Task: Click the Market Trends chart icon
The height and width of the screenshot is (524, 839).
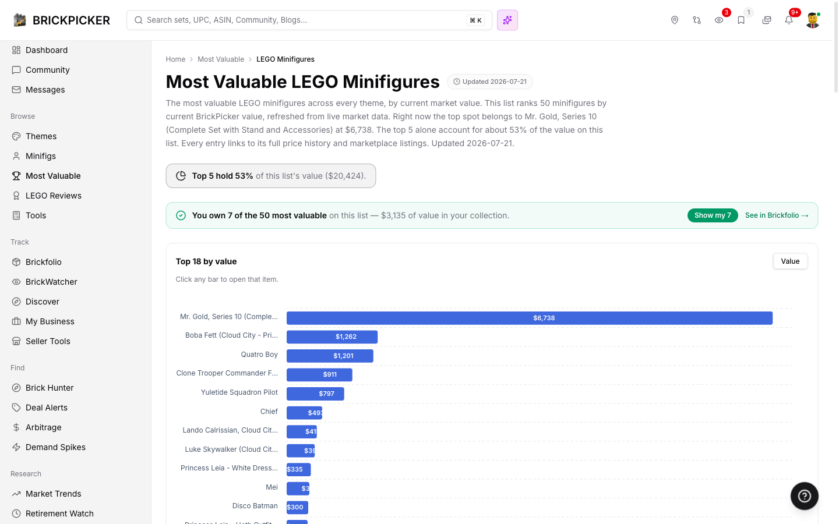Action: (x=16, y=494)
